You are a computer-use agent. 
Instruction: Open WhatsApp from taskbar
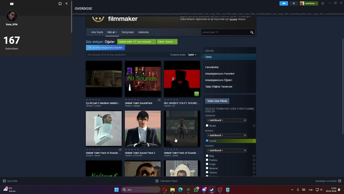196,190
